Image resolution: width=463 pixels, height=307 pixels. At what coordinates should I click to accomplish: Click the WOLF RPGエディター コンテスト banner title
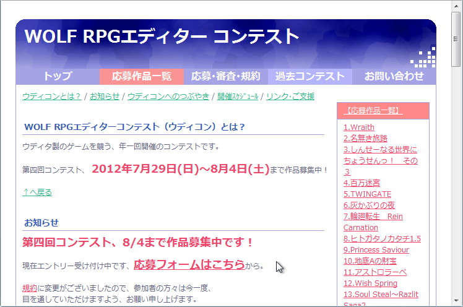162,37
